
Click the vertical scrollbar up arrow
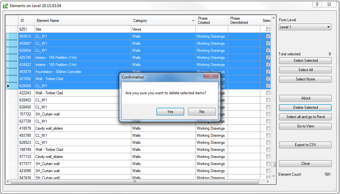click(x=274, y=18)
